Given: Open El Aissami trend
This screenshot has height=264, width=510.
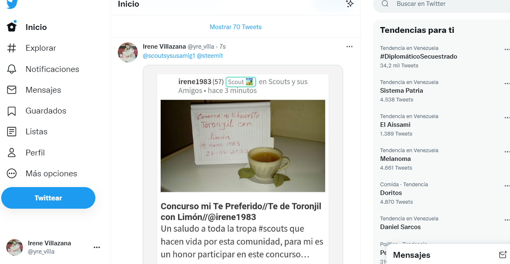Looking at the screenshot, I should pyautogui.click(x=395, y=125).
